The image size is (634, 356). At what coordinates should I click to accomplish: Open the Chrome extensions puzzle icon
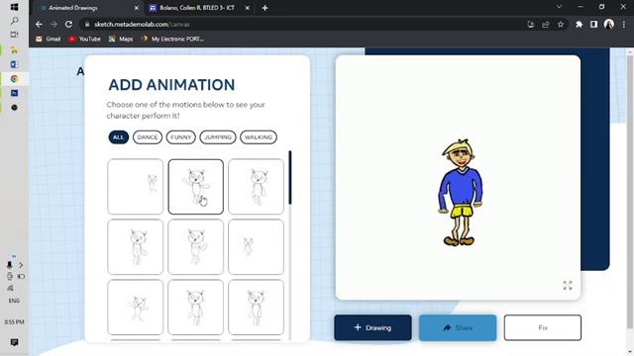point(579,24)
